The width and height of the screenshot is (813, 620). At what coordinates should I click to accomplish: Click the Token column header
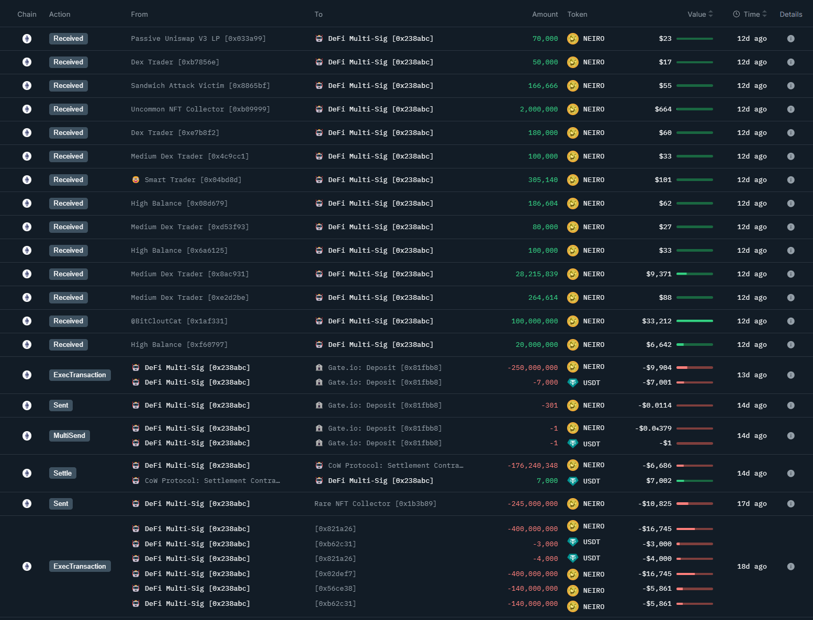click(x=577, y=14)
